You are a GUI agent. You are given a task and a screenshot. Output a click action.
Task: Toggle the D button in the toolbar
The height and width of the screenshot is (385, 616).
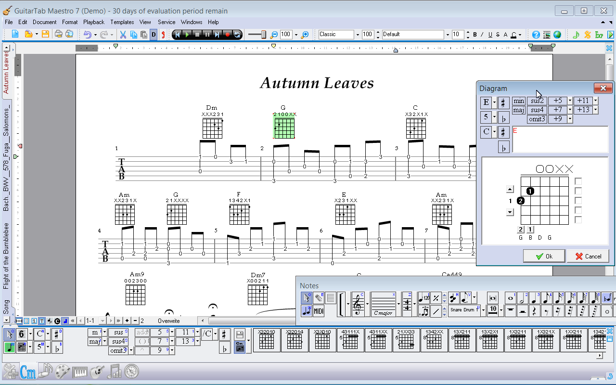(154, 34)
